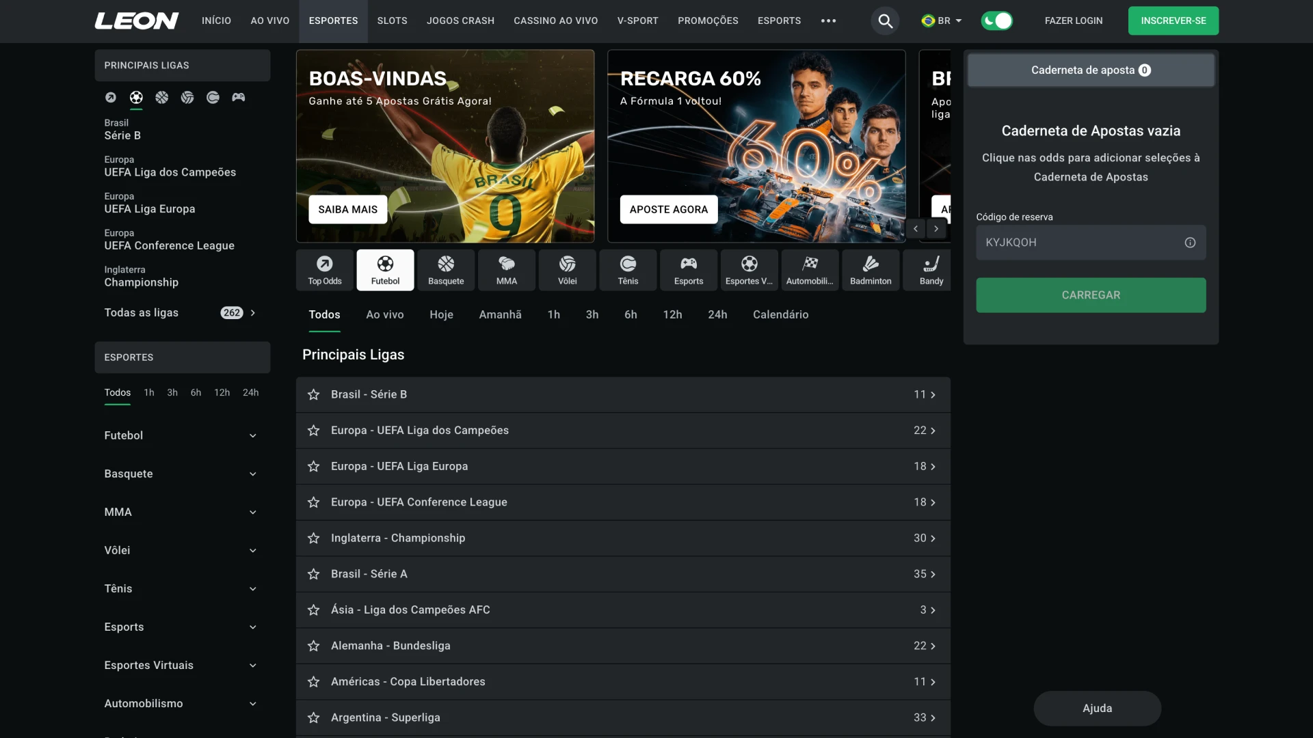Switch to the Hoje events tab
The image size is (1313, 738).
pos(441,315)
